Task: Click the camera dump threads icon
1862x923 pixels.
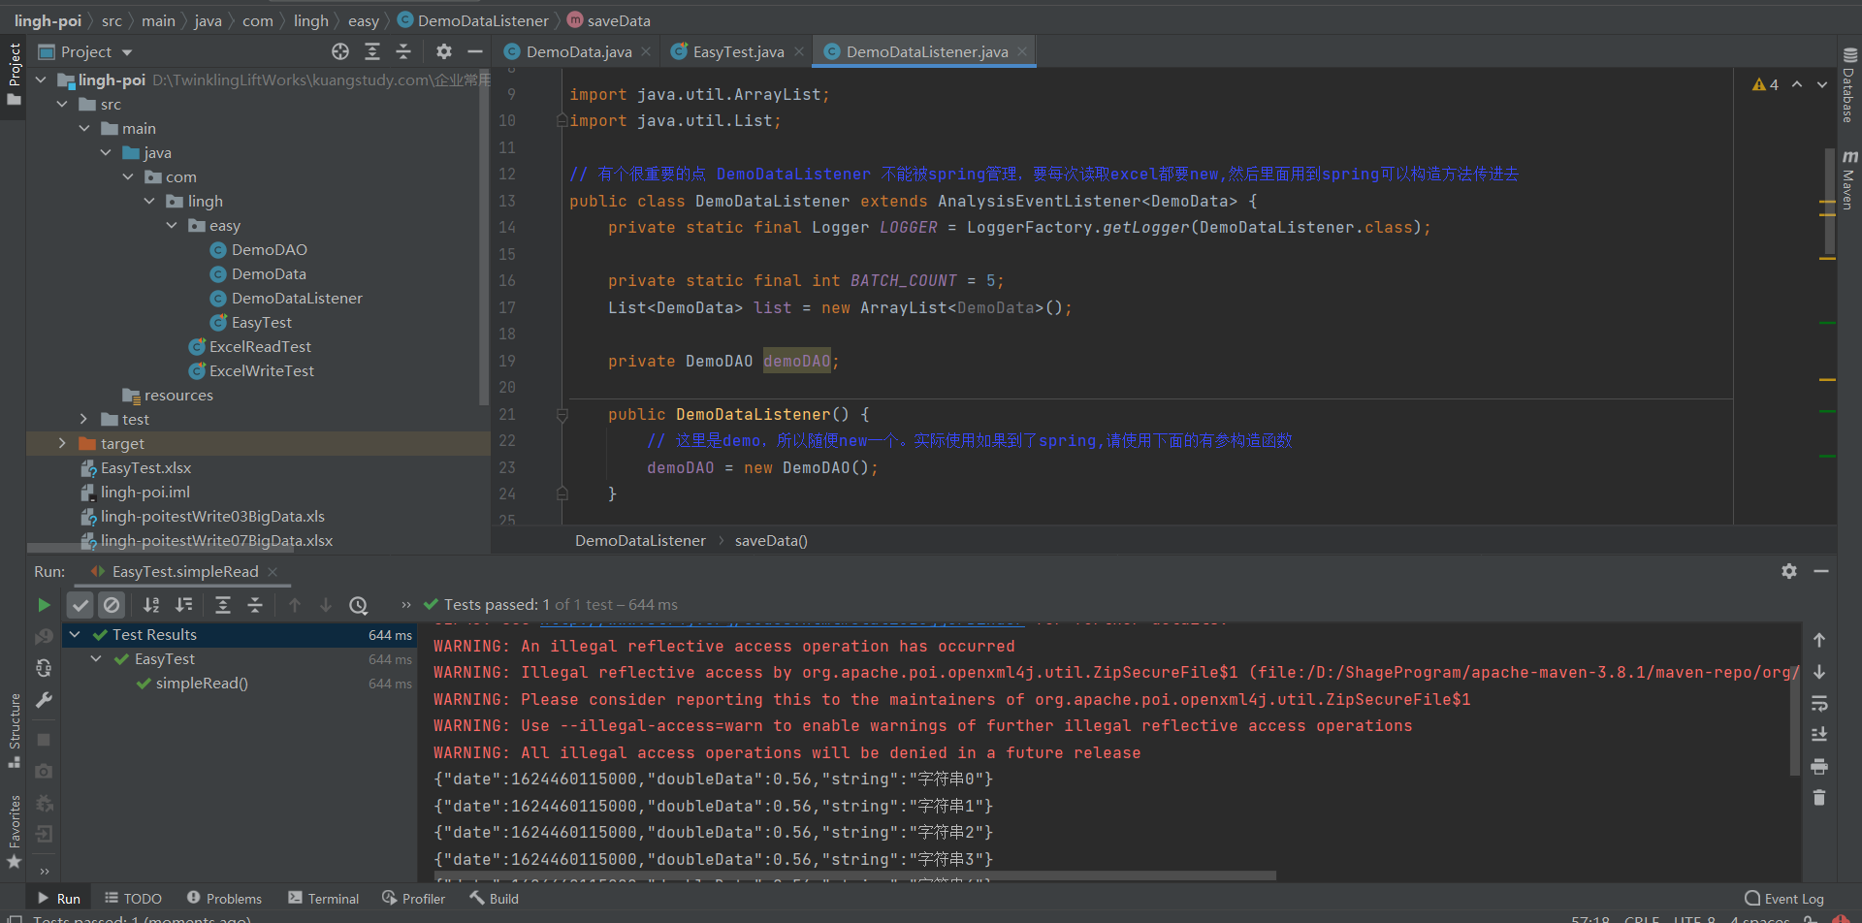Action: 44,772
